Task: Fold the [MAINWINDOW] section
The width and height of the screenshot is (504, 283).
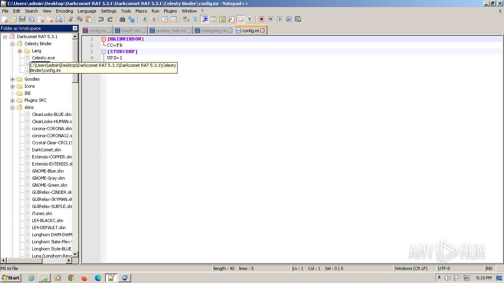Action: [x=104, y=39]
